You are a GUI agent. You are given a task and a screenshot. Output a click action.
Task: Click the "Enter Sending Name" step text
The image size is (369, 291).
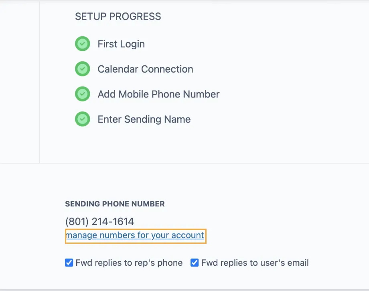coord(144,119)
